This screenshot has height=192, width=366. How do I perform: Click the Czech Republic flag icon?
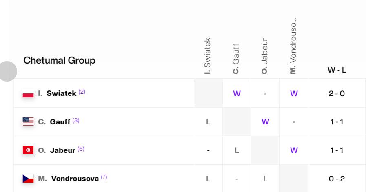pyautogui.click(x=28, y=179)
